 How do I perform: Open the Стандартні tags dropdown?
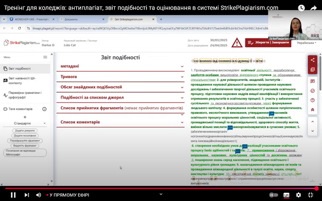pos(25,123)
